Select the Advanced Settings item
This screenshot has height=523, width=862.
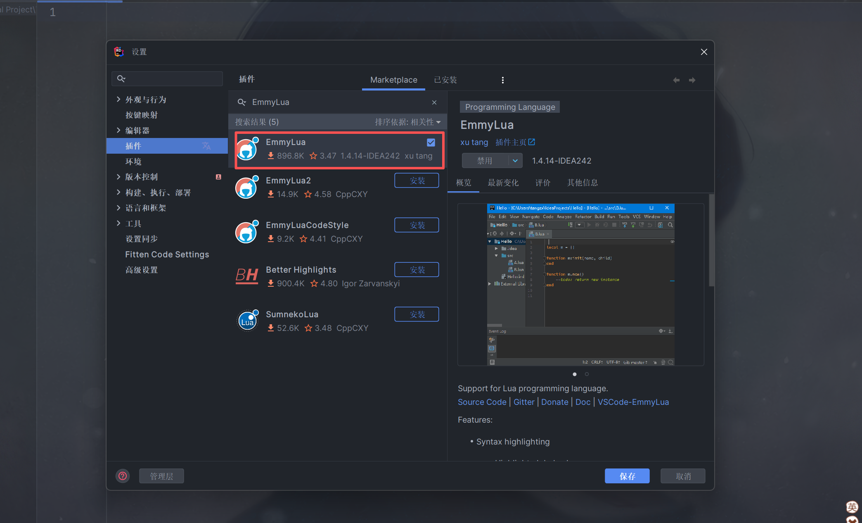click(142, 270)
